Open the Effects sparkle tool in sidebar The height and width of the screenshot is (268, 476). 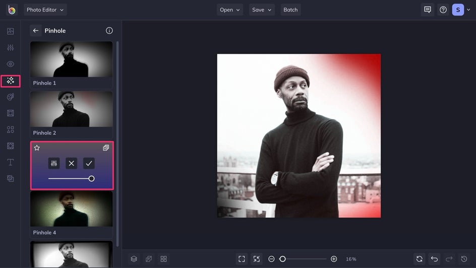[x=10, y=81]
